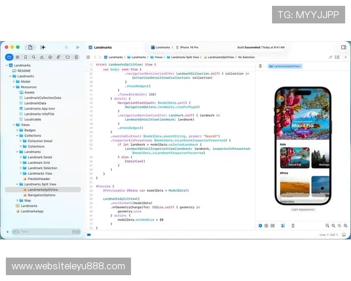The image size is (351, 281).
Task: Enable Live preview mode in canvas
Action: point(260,225)
